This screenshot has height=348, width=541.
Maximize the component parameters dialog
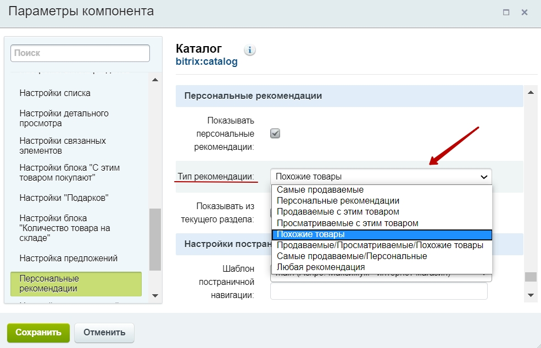tap(506, 12)
